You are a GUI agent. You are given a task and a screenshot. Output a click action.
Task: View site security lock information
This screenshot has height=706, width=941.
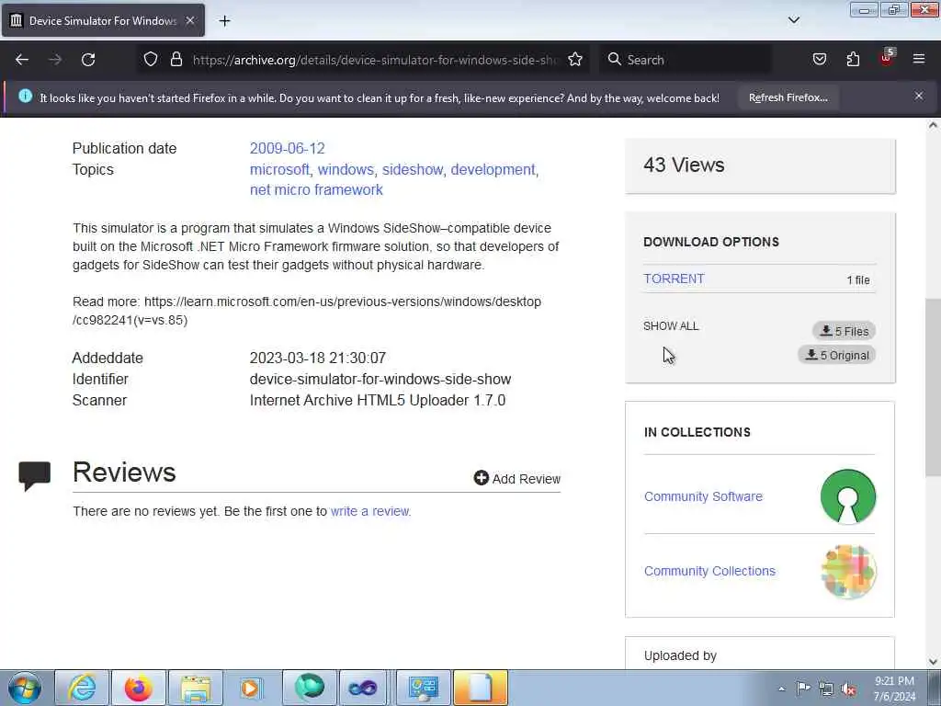coord(176,60)
